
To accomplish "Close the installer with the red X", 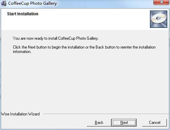I will click(161, 2).
